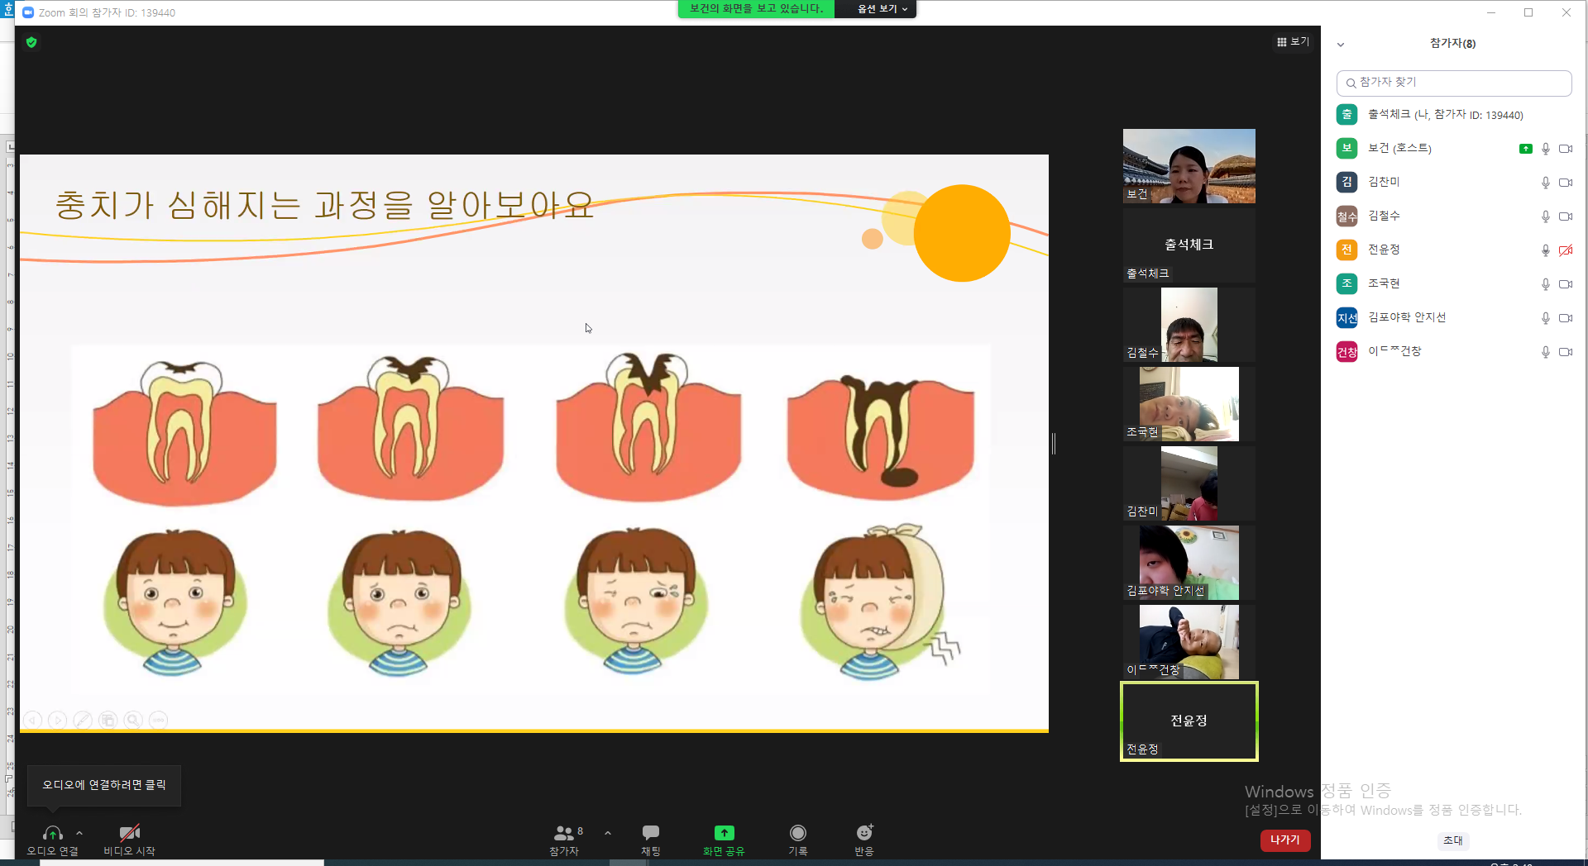
Task: Toggle microphone icon for 김찬미
Action: [1545, 183]
